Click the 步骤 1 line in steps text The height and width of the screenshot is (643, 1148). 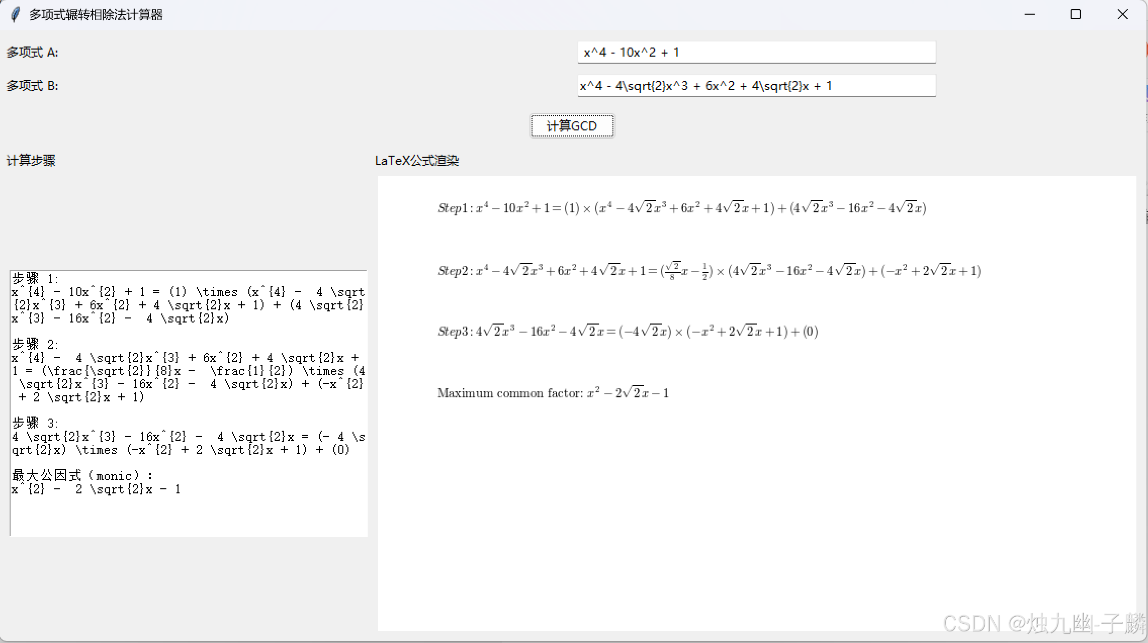point(35,279)
